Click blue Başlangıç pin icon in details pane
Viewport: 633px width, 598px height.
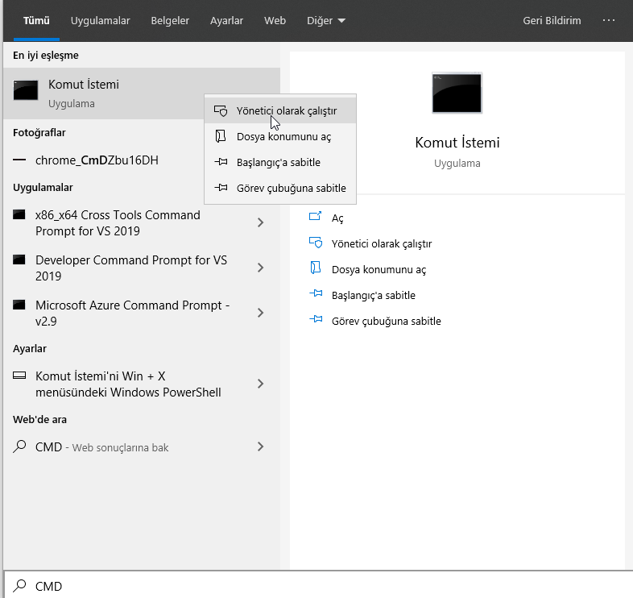(316, 293)
